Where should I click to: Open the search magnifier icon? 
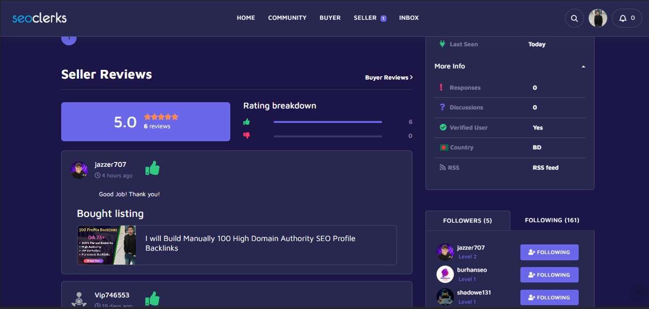pyautogui.click(x=574, y=18)
